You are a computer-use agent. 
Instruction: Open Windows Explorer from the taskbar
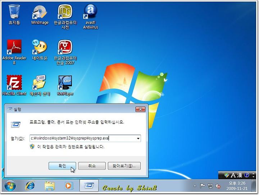50,186
